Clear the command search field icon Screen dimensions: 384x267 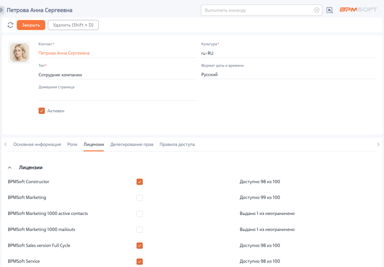316,10
